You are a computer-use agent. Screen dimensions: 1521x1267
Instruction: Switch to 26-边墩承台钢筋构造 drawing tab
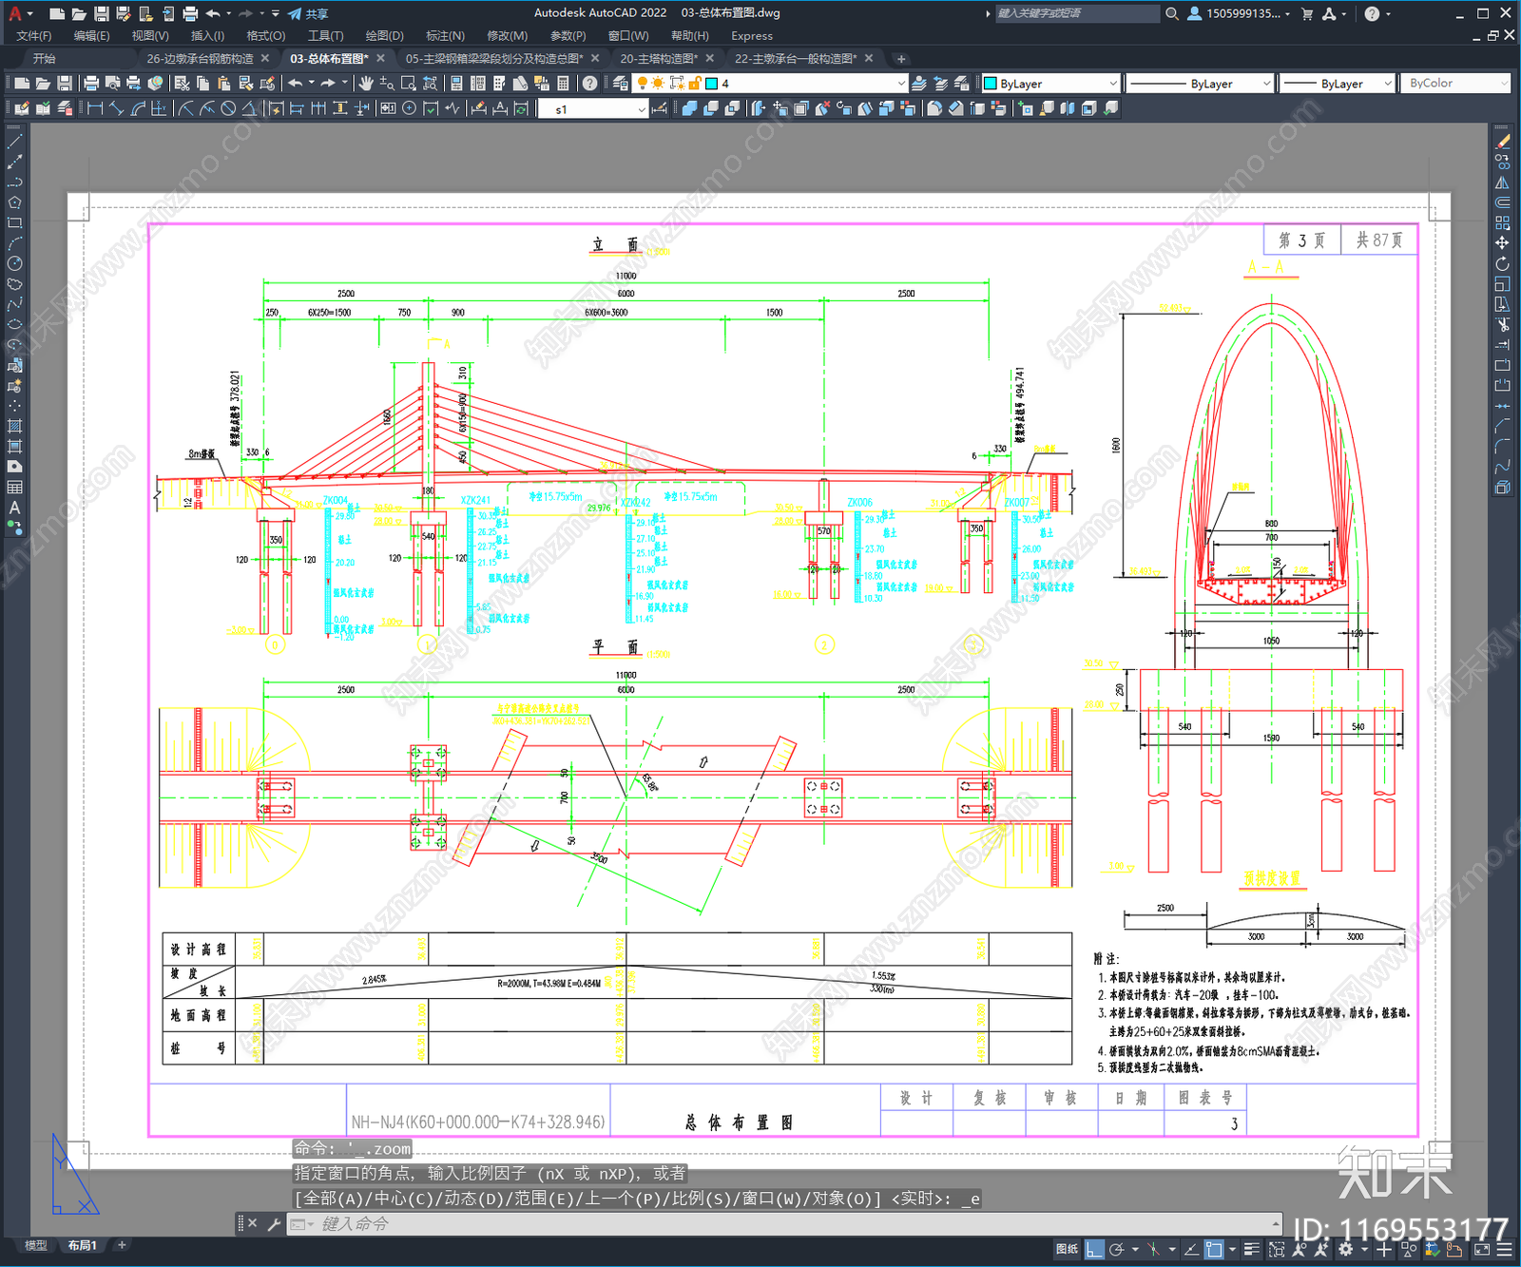[x=200, y=58]
